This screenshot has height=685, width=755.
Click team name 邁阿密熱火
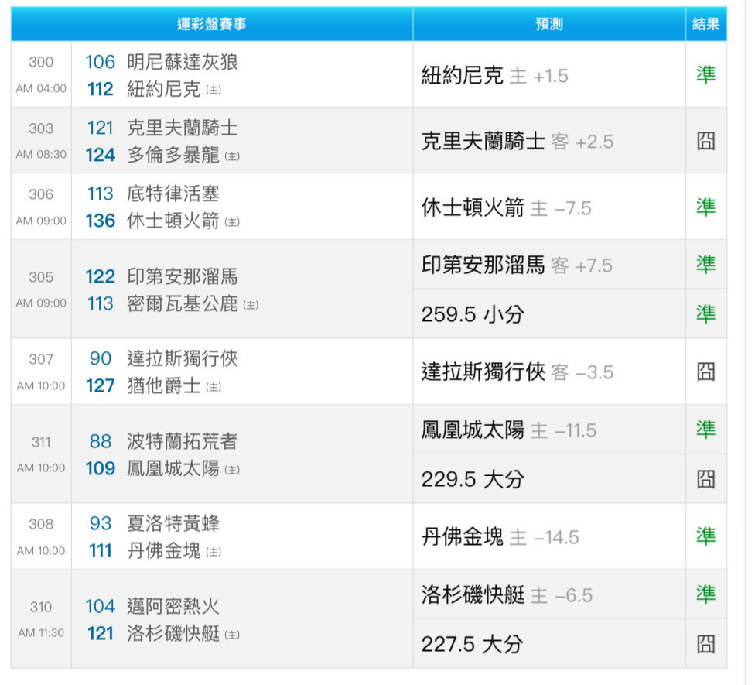(x=173, y=607)
